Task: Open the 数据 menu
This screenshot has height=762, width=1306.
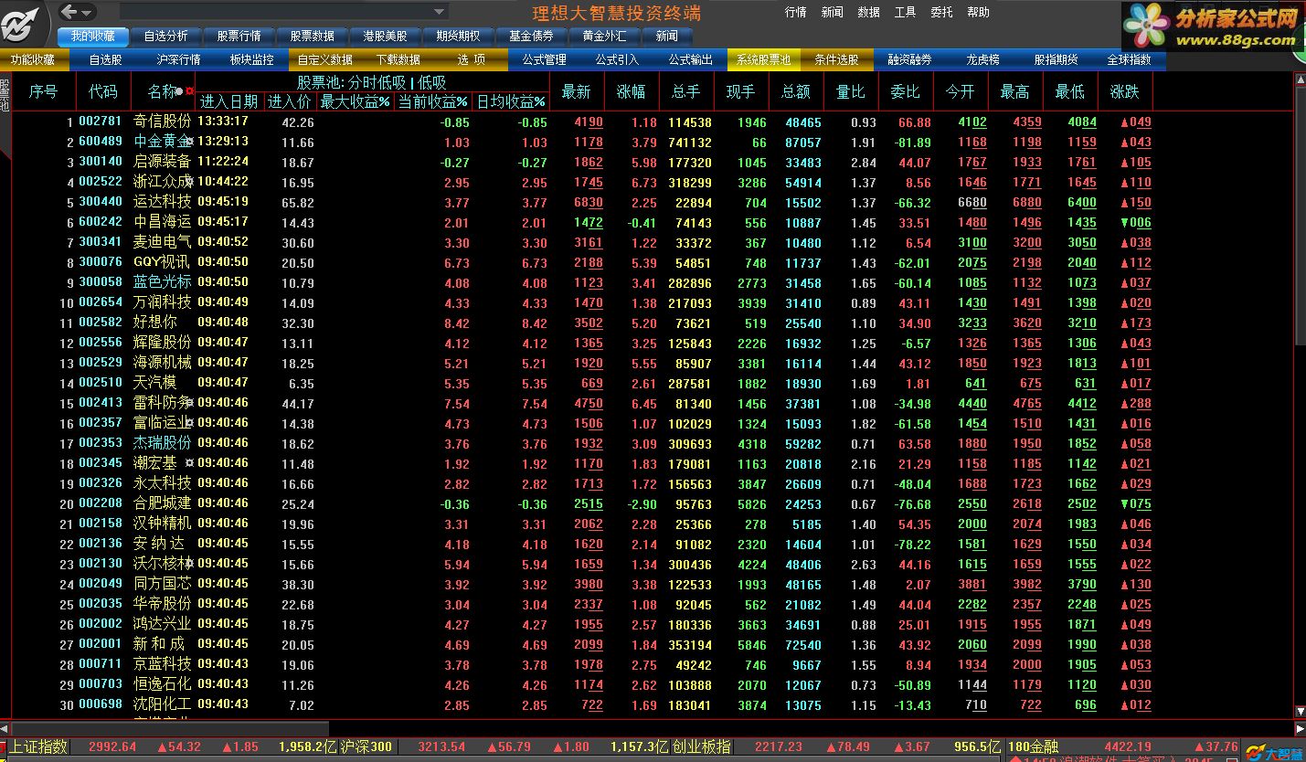Action: click(x=868, y=12)
